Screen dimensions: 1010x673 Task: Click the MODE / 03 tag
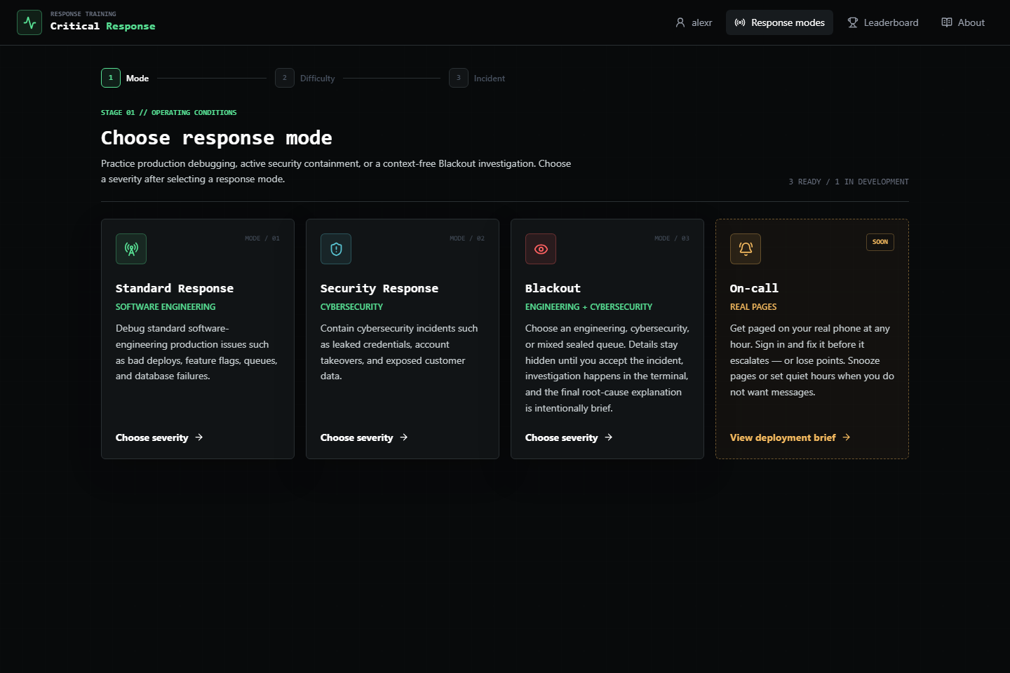click(x=672, y=238)
